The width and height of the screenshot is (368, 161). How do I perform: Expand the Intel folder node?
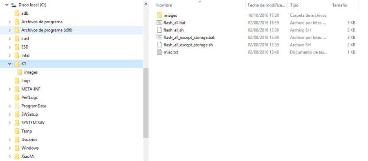click(x=10, y=56)
